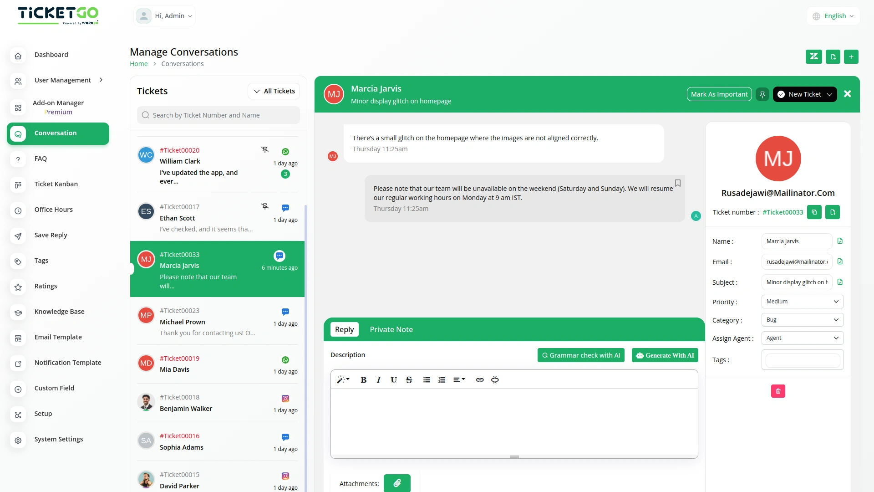Viewport: 874px width, 492px height.
Task: Open the Priority dropdown showing Medium
Action: [x=802, y=301]
